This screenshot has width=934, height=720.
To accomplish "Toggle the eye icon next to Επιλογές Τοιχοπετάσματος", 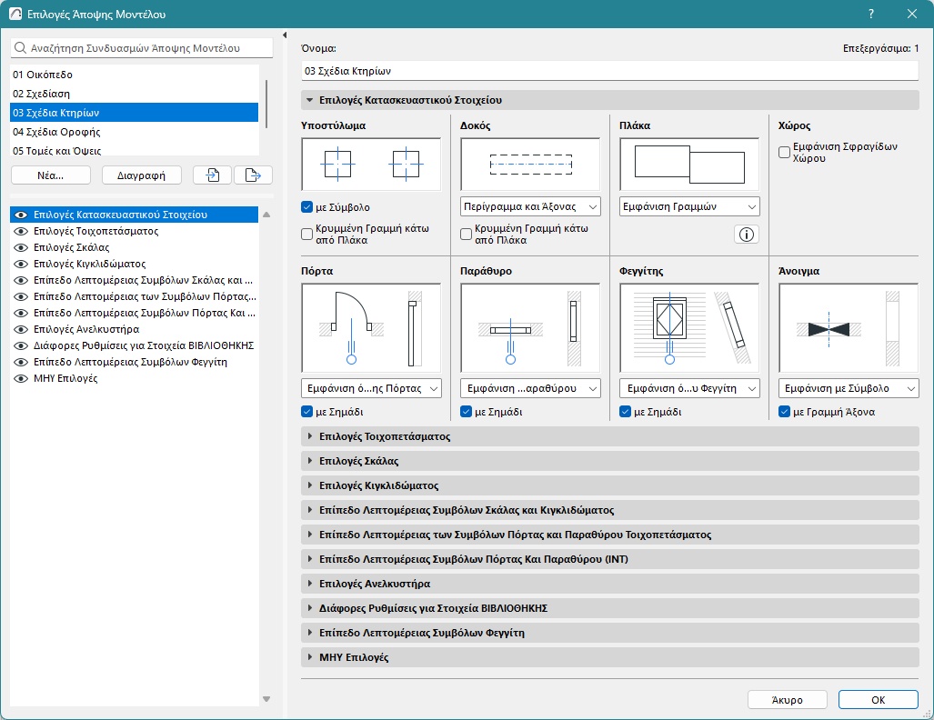I will click(20, 229).
